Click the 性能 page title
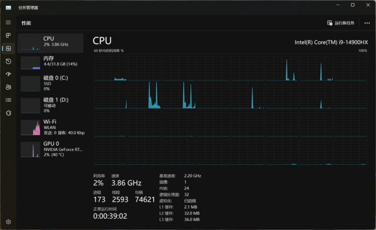376x230 pixels. pyautogui.click(x=26, y=23)
